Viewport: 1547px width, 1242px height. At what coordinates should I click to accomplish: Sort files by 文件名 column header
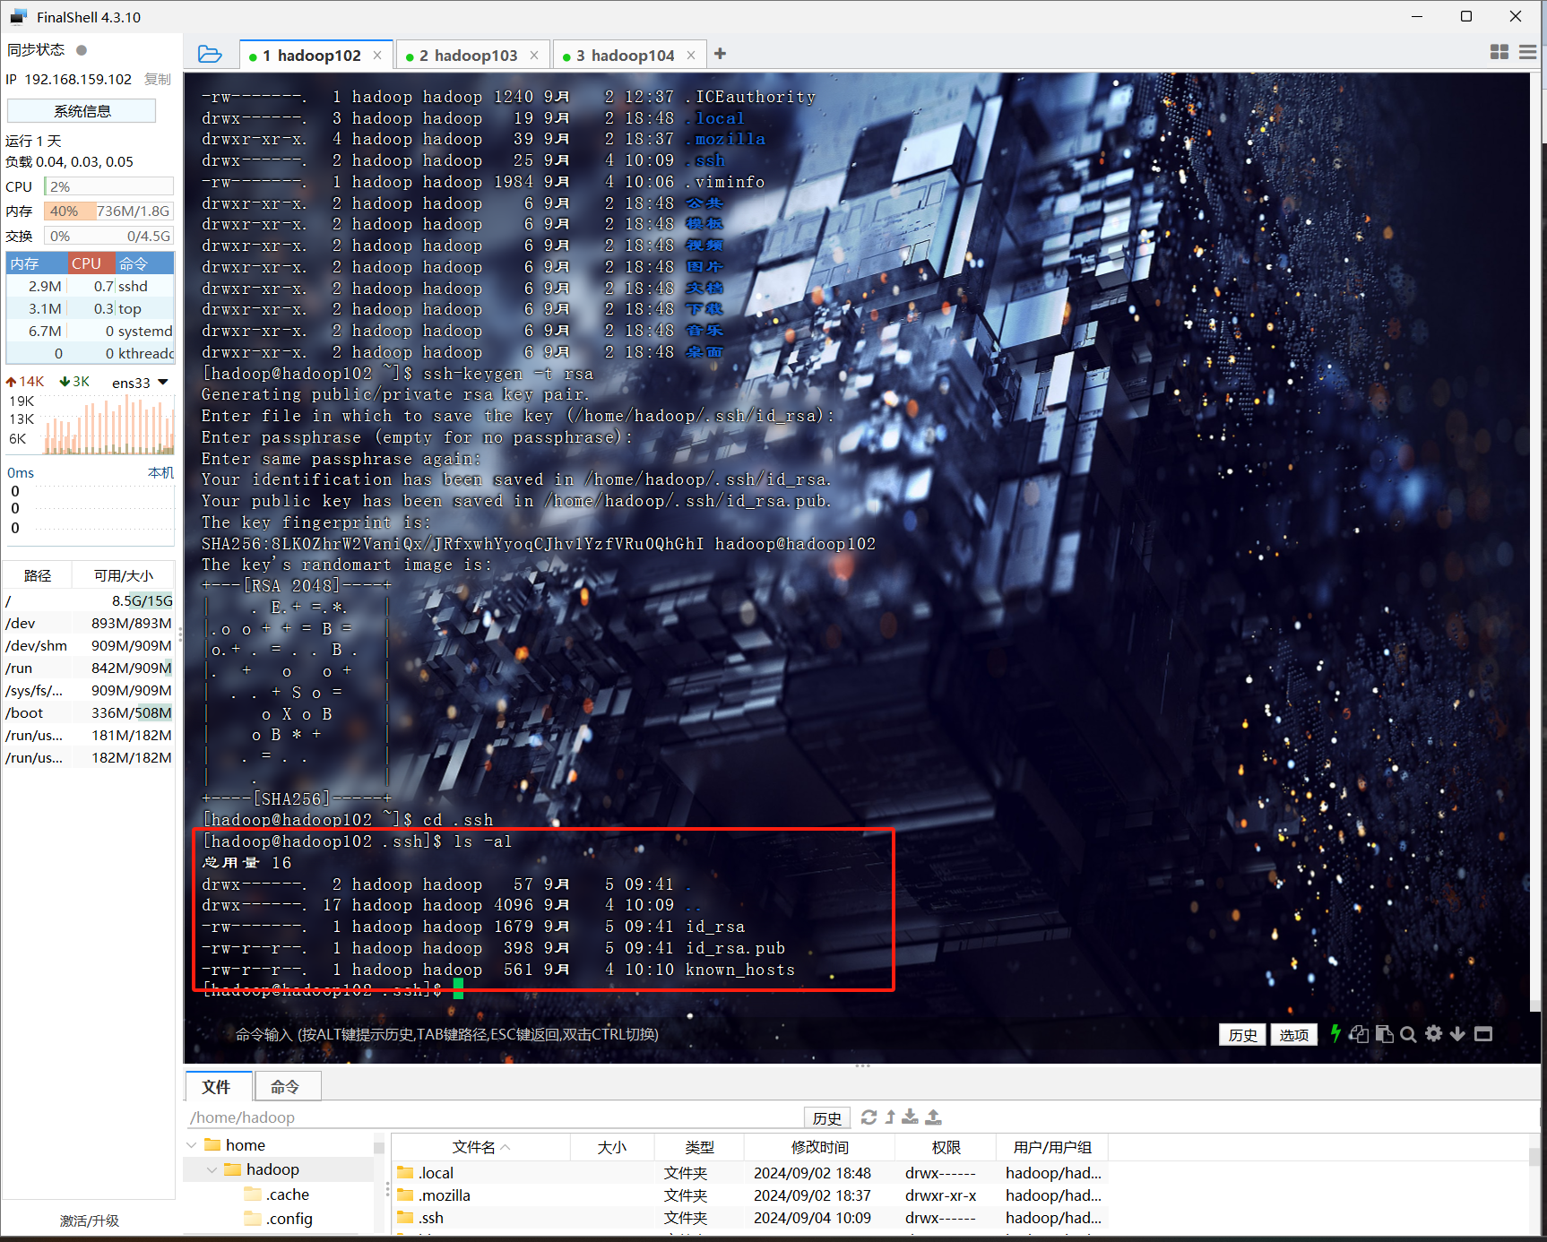(480, 1147)
